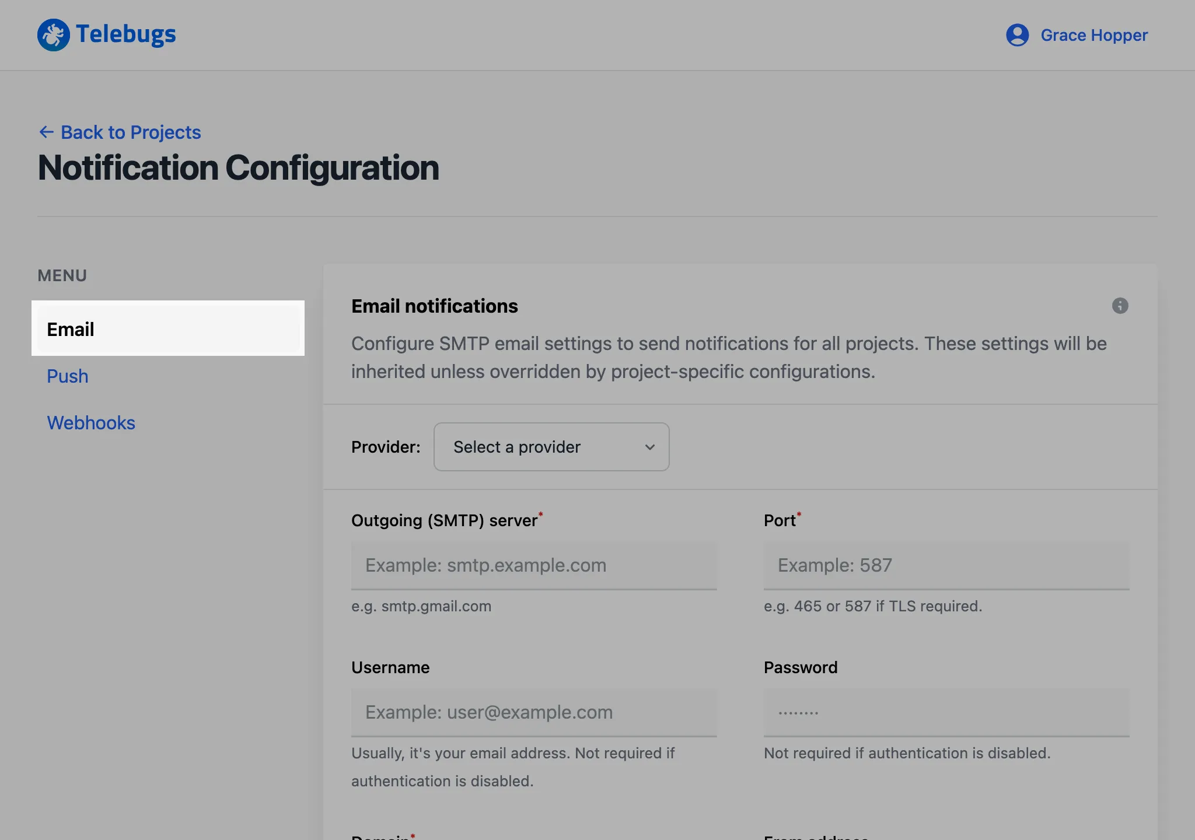Image resolution: width=1195 pixels, height=840 pixels.
Task: Click 'Not required if authentication is disabled.' password hint
Action: (907, 753)
